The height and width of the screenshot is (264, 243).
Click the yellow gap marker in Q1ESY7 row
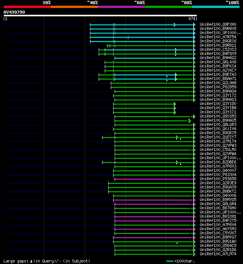click(x=180, y=139)
